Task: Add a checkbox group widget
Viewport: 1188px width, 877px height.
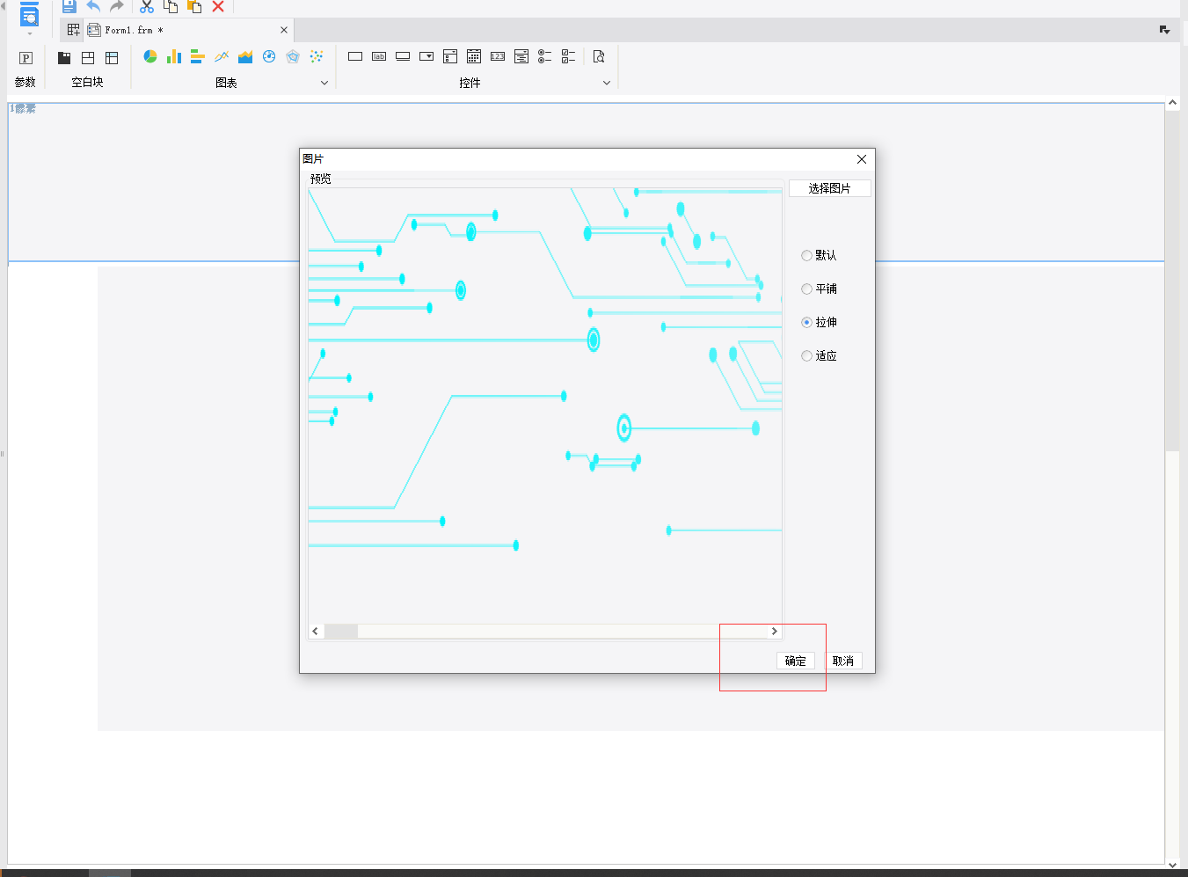Action: [x=569, y=56]
